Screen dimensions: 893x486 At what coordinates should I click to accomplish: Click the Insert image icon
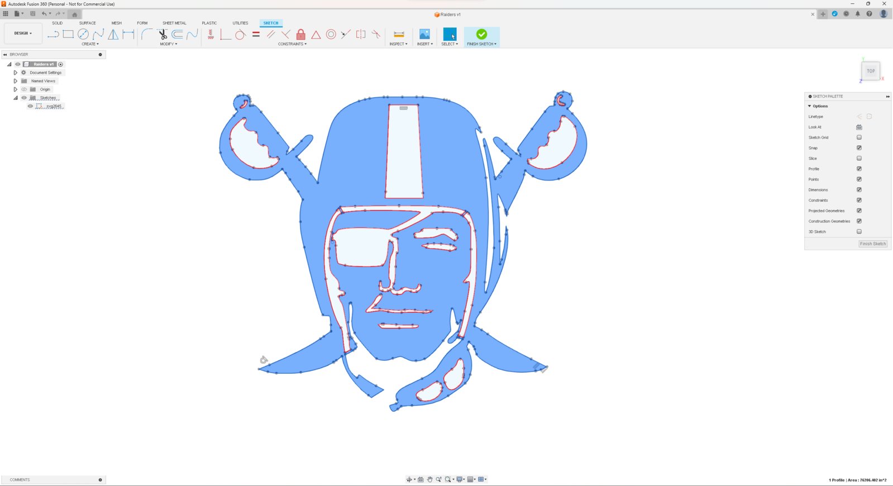pyautogui.click(x=424, y=34)
